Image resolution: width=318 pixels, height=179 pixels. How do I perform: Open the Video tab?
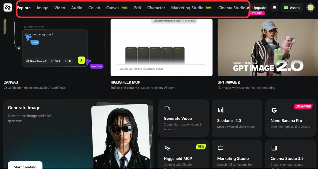(x=60, y=8)
